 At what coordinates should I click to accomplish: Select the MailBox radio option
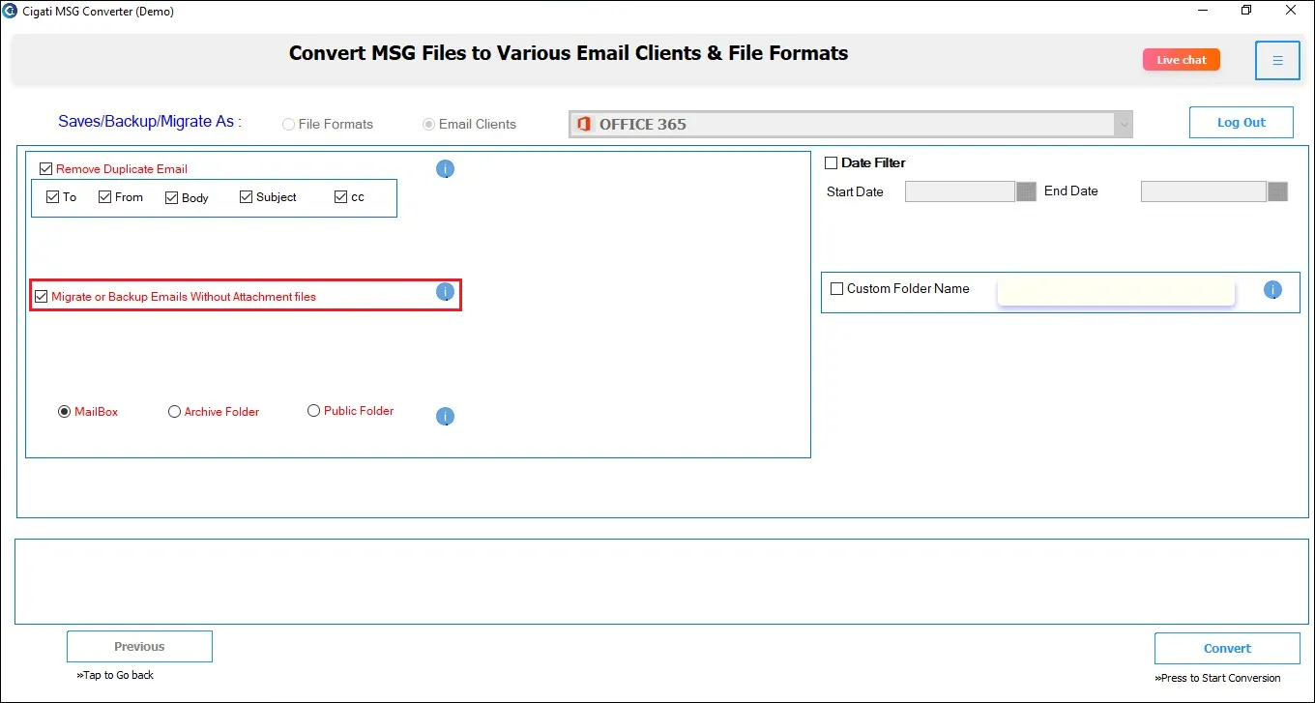pos(65,412)
